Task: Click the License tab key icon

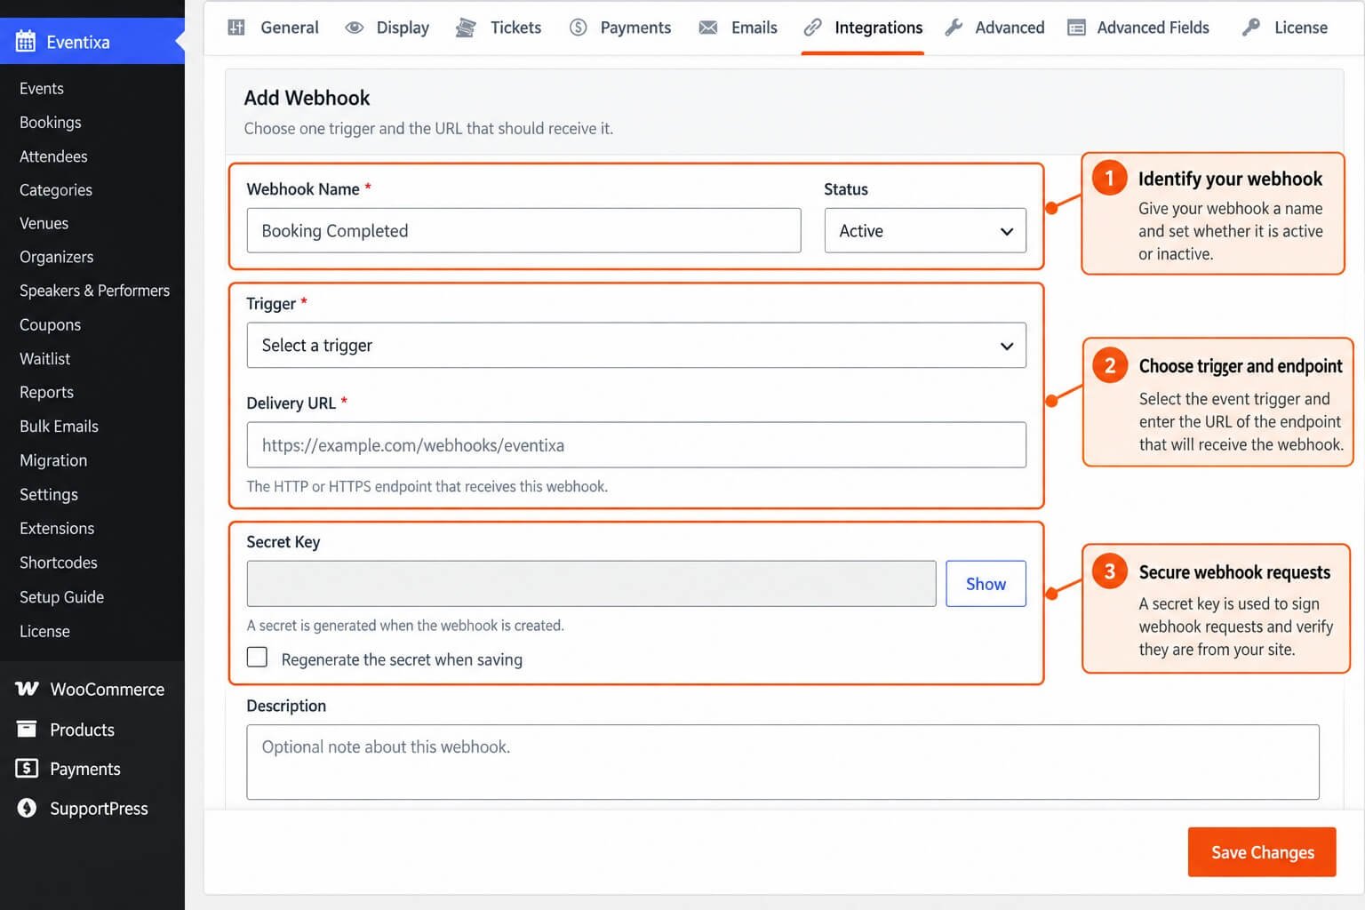Action: click(1251, 28)
